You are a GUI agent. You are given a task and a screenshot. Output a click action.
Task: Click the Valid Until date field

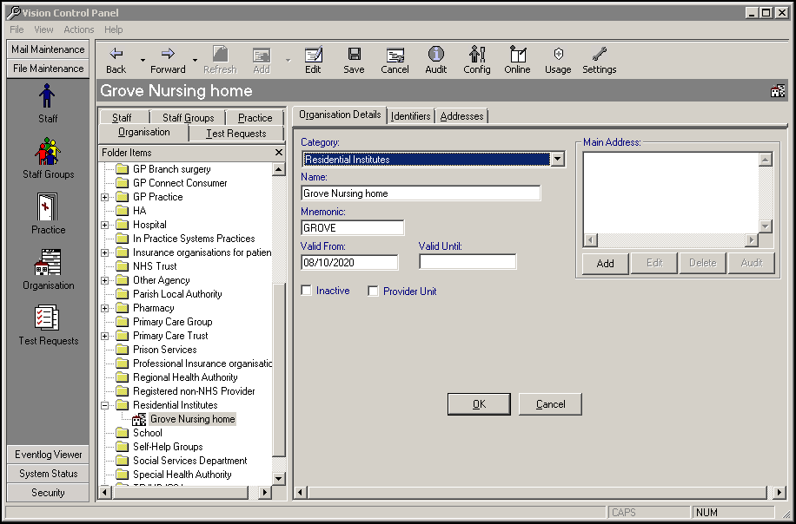click(468, 262)
